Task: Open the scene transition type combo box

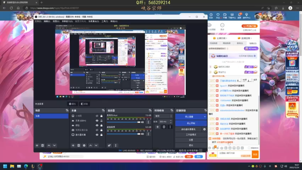Action: click(163, 116)
